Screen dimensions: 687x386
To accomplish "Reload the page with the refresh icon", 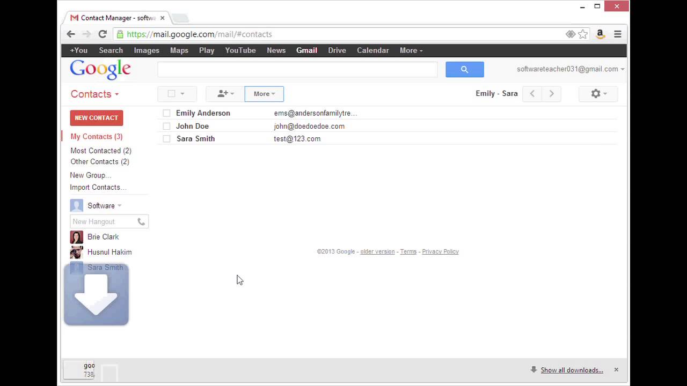I will tap(103, 34).
